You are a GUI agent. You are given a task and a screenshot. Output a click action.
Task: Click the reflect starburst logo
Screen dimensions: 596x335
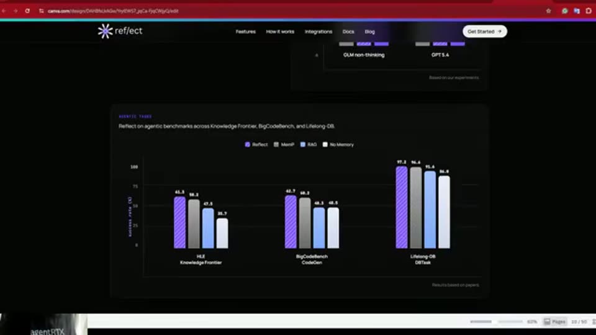pyautogui.click(x=105, y=31)
